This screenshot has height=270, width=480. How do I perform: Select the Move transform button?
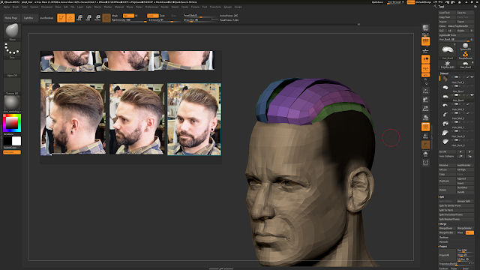pyautogui.click(x=79, y=18)
